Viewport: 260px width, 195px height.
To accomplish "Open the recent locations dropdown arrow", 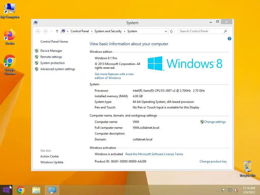I will tap(51, 31).
